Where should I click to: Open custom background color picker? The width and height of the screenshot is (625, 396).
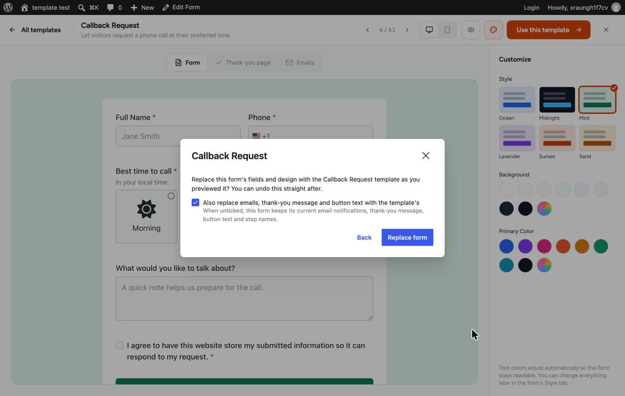tap(544, 208)
